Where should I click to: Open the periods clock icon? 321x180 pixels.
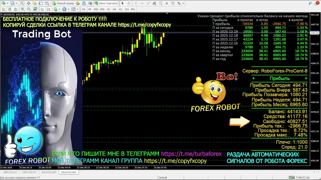pos(64,9)
